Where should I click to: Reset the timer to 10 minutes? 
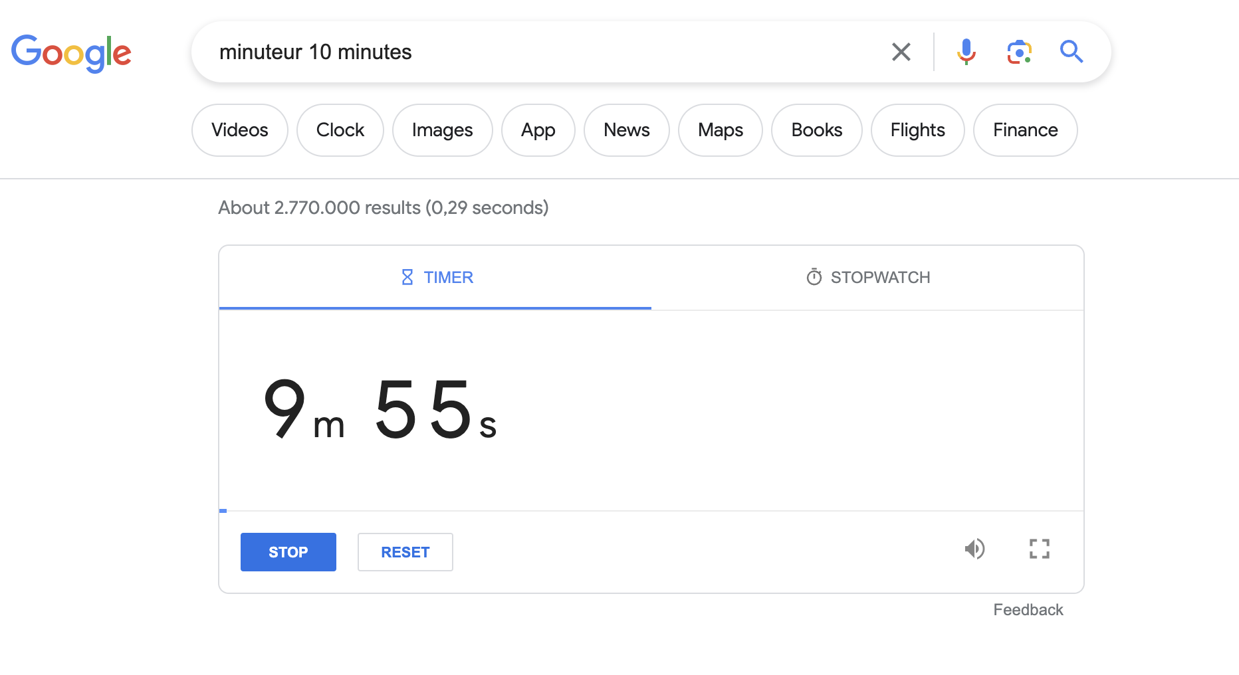[x=405, y=551]
